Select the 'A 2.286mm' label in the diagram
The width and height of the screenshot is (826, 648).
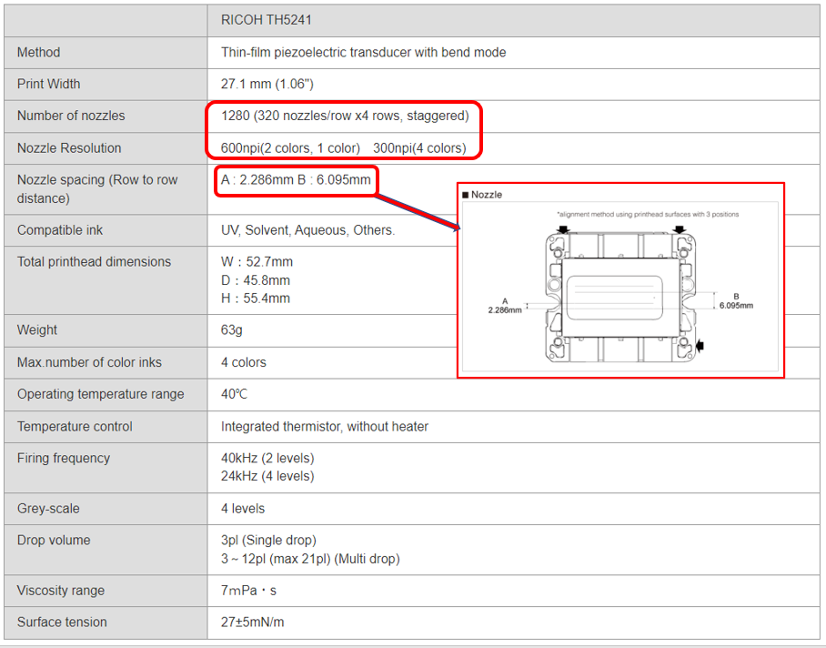(505, 305)
